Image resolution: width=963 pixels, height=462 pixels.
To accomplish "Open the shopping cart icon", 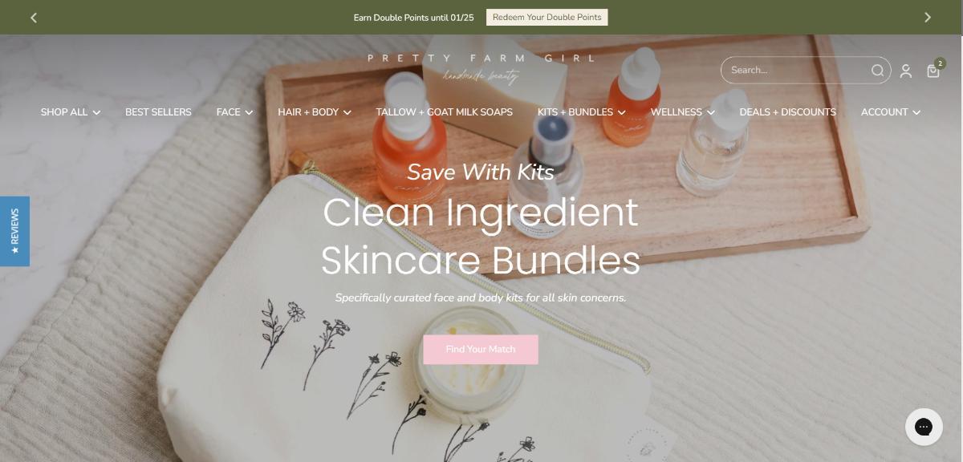I will point(933,70).
